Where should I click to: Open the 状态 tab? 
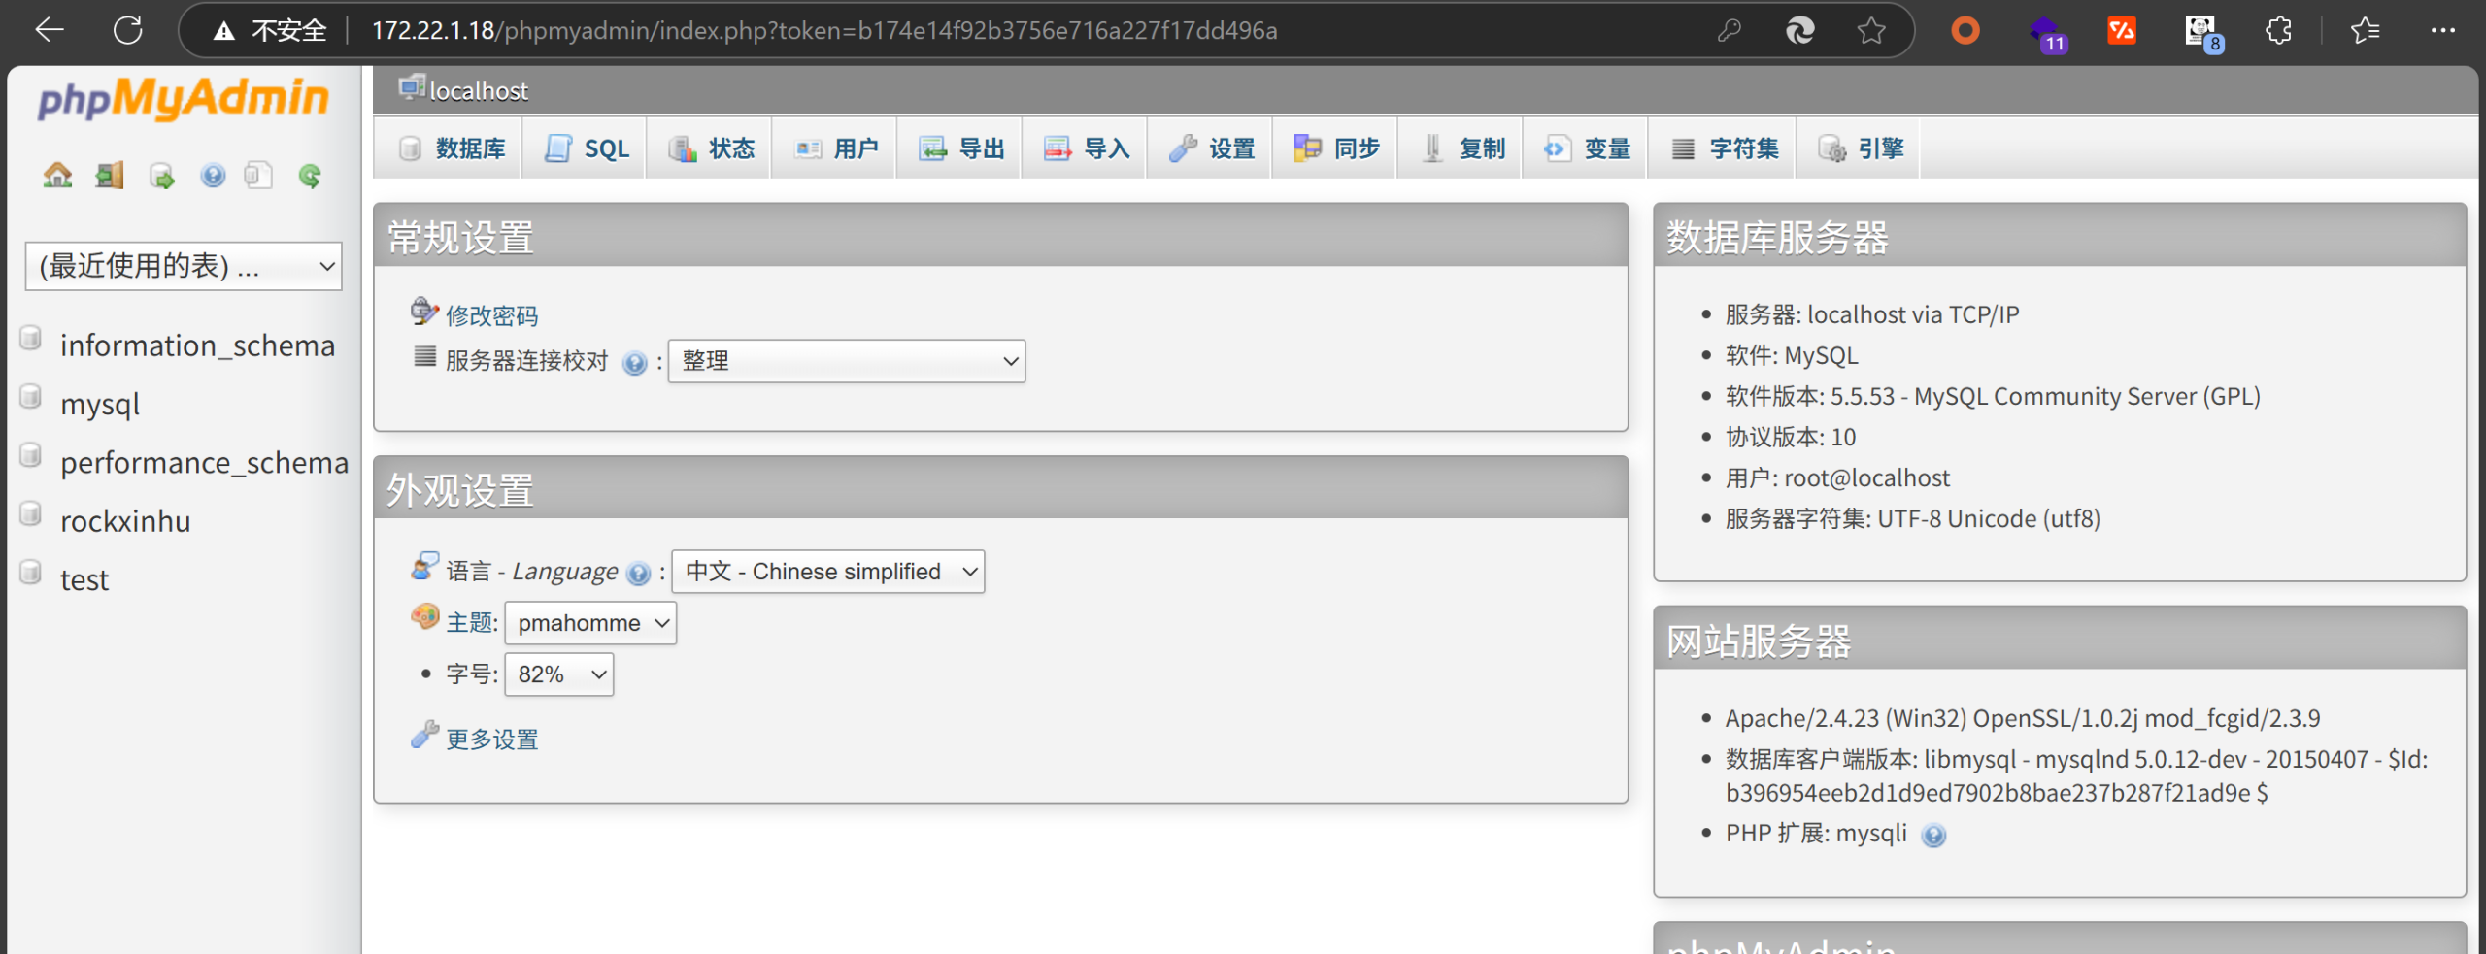[711, 148]
